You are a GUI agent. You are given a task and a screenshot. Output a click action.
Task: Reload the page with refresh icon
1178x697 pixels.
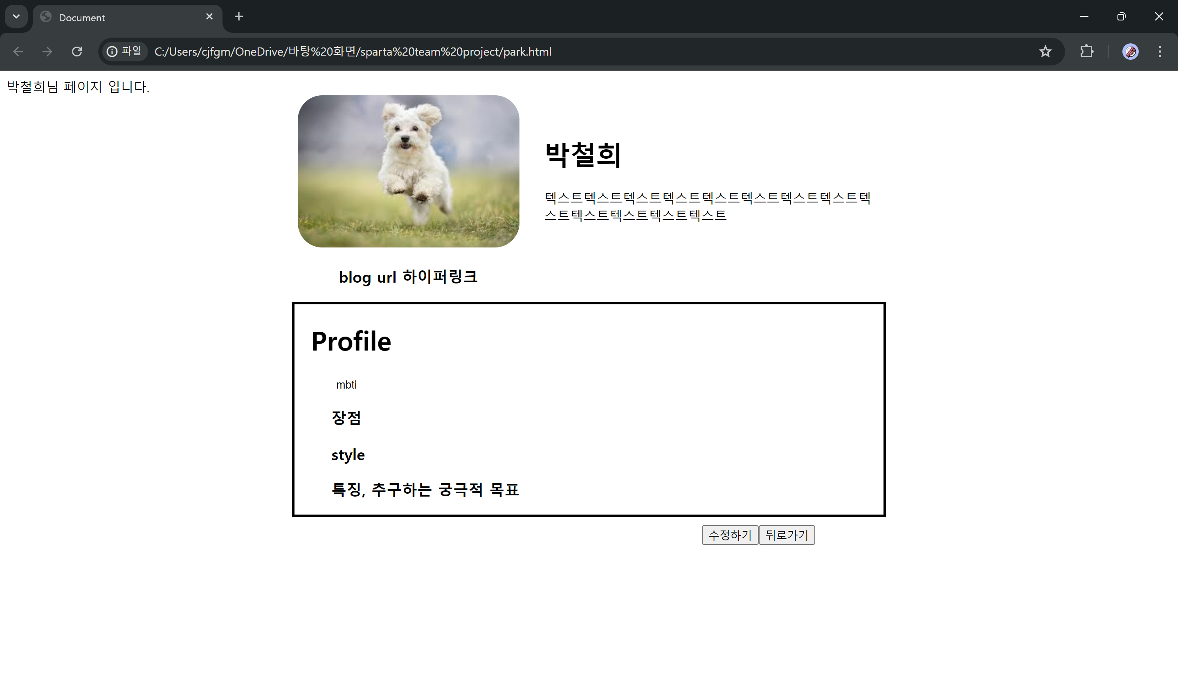[x=77, y=52]
